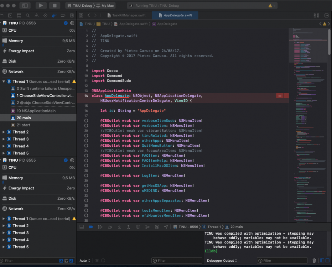Click Continue program execution button
The width and height of the screenshot is (332, 267).
100,227
